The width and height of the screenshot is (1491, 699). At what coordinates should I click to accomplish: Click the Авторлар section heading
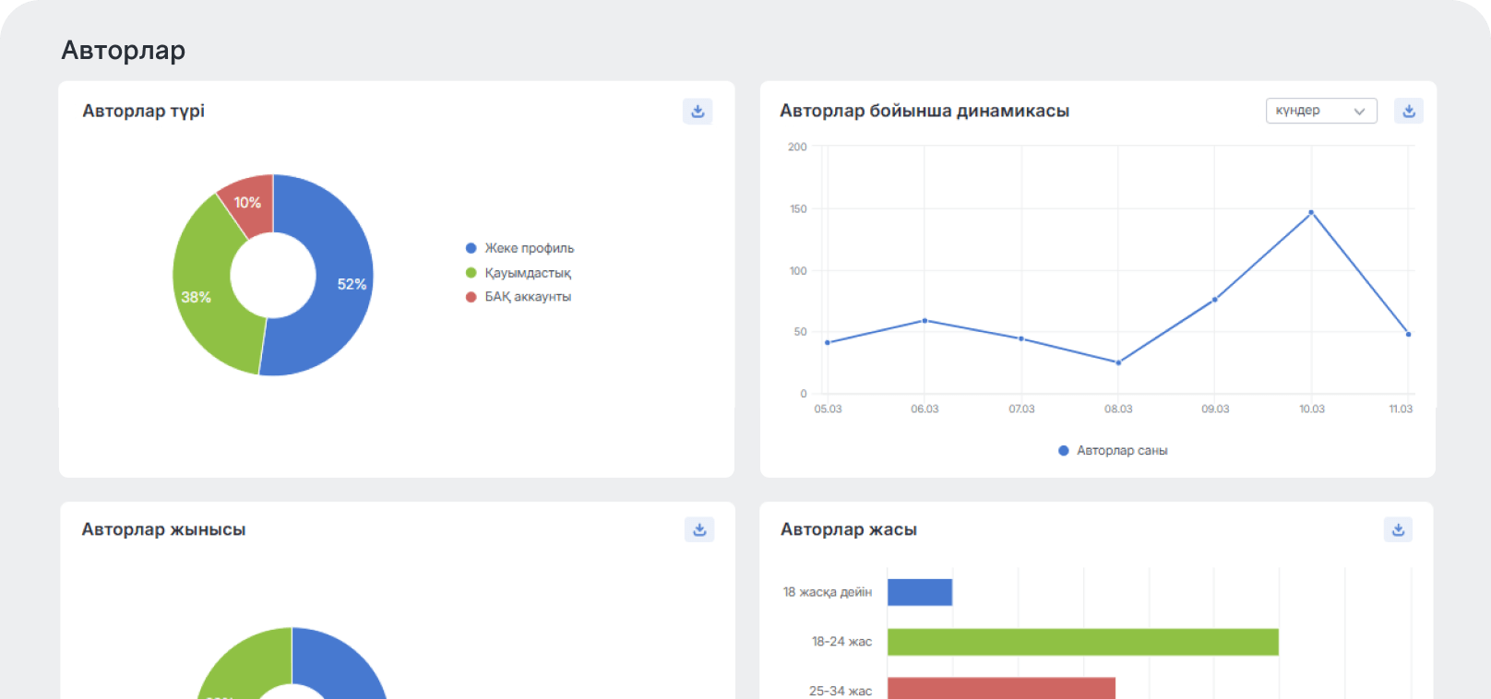pyautogui.click(x=124, y=50)
